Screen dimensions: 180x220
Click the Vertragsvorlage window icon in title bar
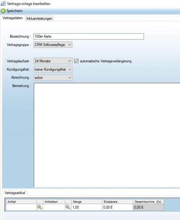click(x=3, y=4)
